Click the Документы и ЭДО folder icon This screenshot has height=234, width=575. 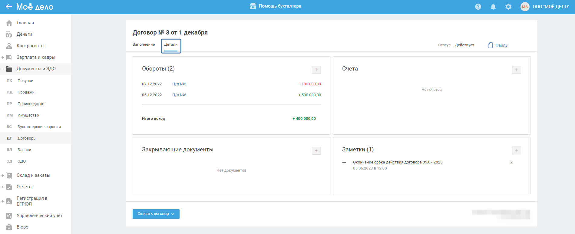[9, 69]
